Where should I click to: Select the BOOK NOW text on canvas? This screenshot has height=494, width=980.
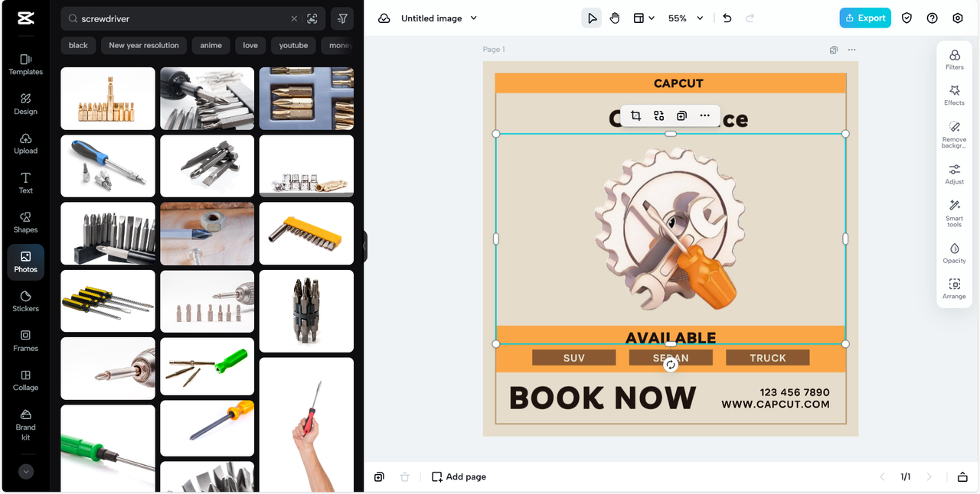(x=603, y=398)
